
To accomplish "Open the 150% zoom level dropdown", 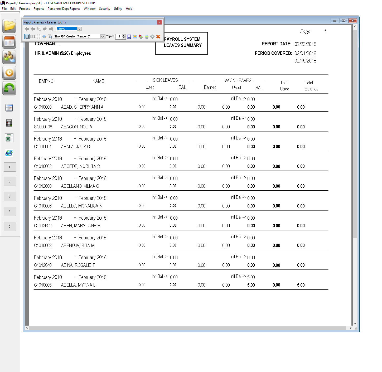I will (x=80, y=29).
